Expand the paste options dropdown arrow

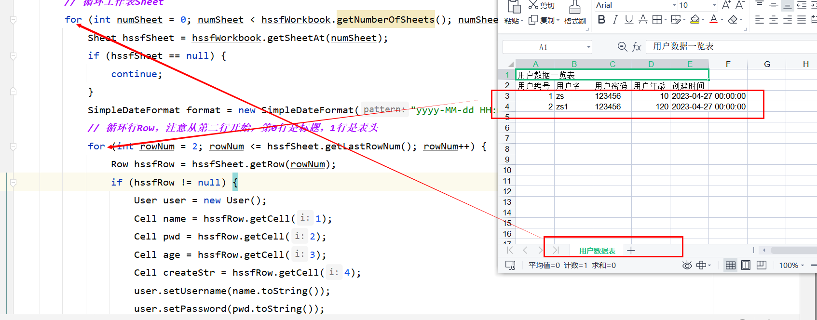521,21
